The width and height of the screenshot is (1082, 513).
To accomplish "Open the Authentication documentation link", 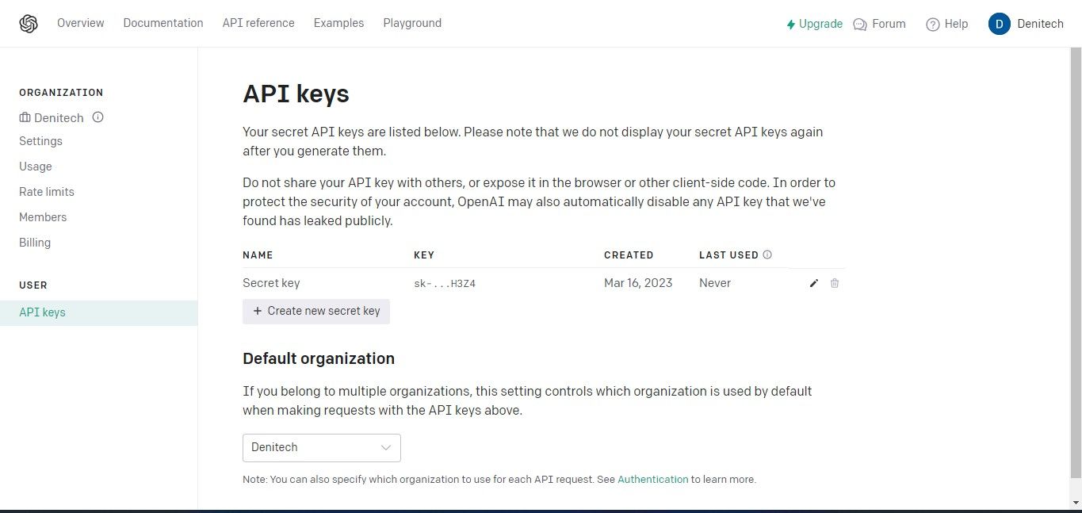I will 652,479.
